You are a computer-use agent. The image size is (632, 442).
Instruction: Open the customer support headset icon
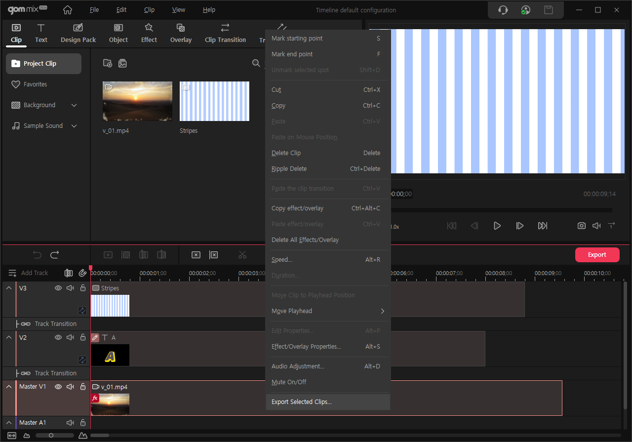[x=503, y=10]
